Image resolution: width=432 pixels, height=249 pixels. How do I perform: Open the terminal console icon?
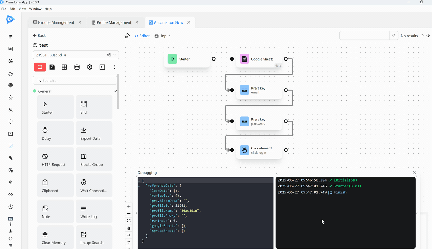pos(102,67)
